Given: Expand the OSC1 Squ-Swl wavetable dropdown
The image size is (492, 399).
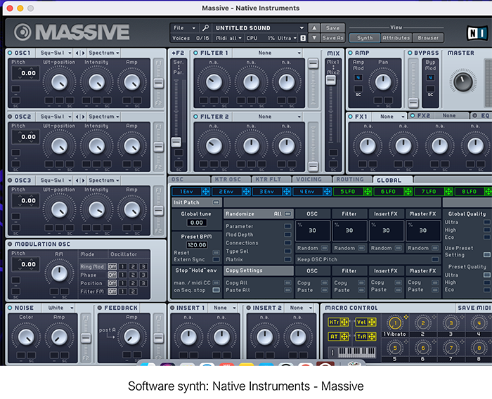Looking at the screenshot, I should (x=53, y=53).
